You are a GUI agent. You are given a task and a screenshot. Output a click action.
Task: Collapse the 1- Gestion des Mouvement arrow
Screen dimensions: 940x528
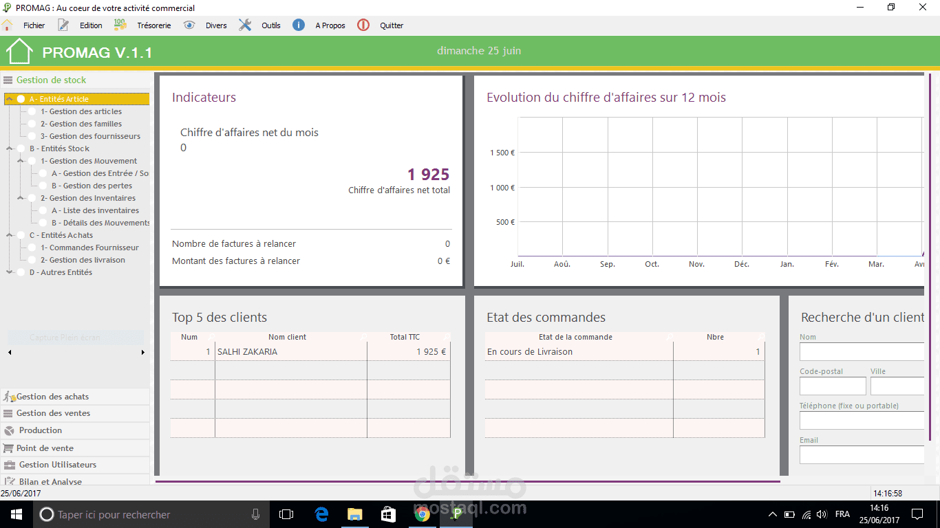pos(21,161)
